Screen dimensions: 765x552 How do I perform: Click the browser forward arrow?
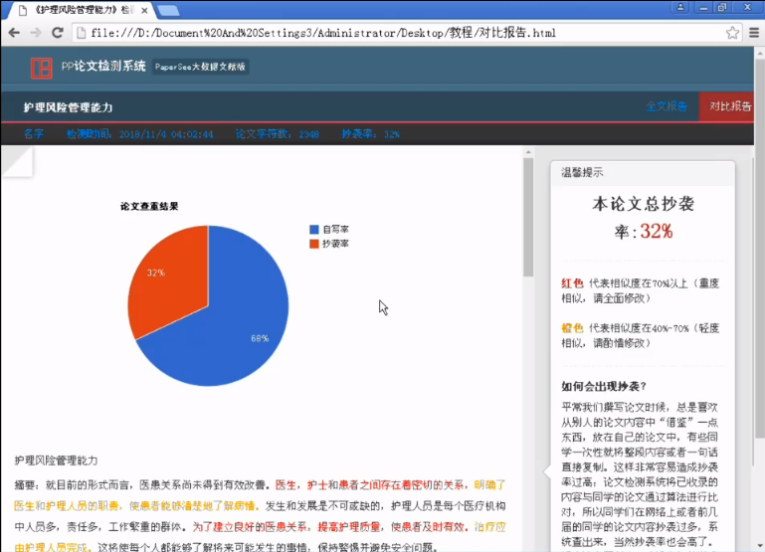pos(36,33)
